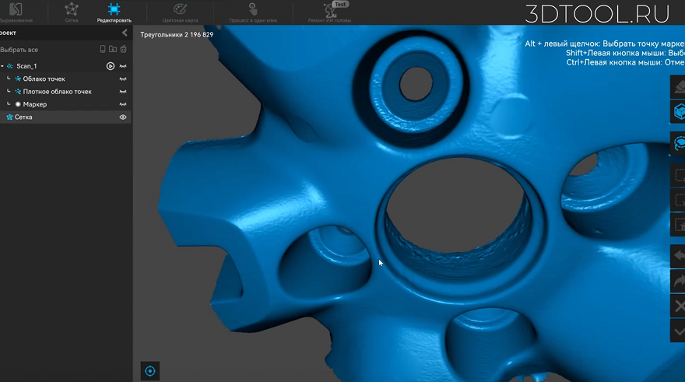Viewport: 685px width, 382px height.
Task: Collapse the Scan_1 tree node
Action: (x=2, y=66)
